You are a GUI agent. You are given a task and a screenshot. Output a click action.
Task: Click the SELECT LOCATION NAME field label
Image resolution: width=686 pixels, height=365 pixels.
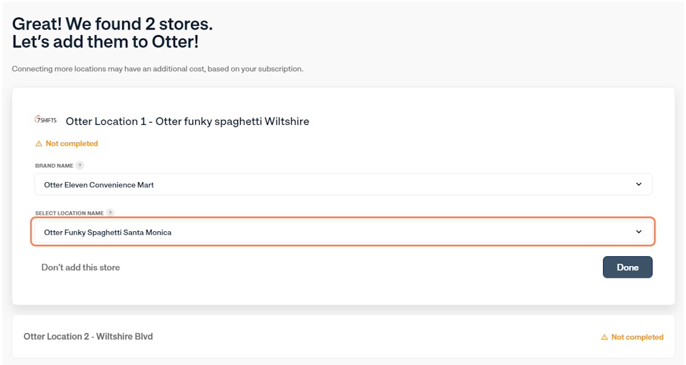pyautogui.click(x=69, y=213)
